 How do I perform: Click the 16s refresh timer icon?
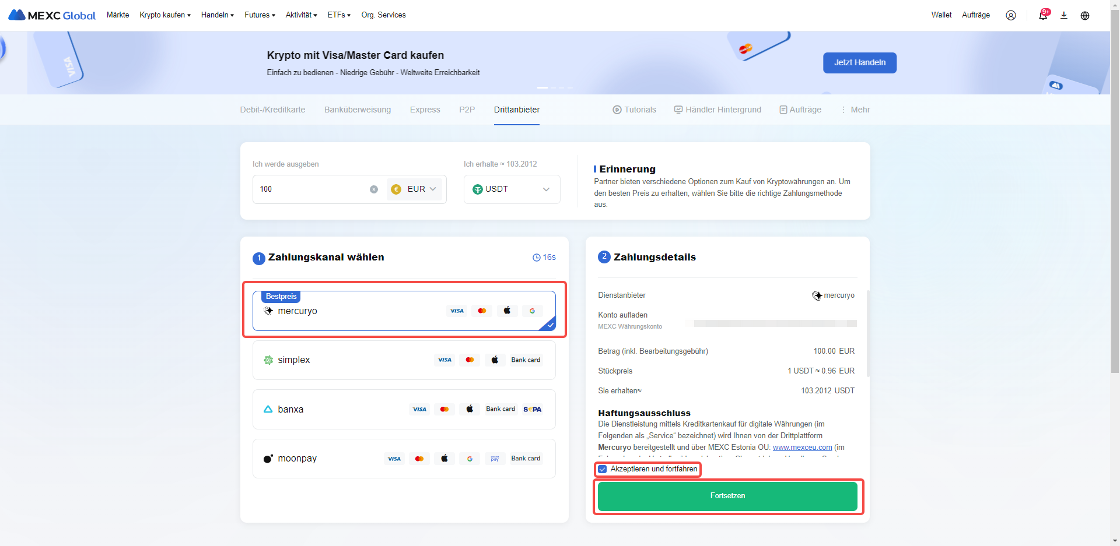[x=536, y=258]
